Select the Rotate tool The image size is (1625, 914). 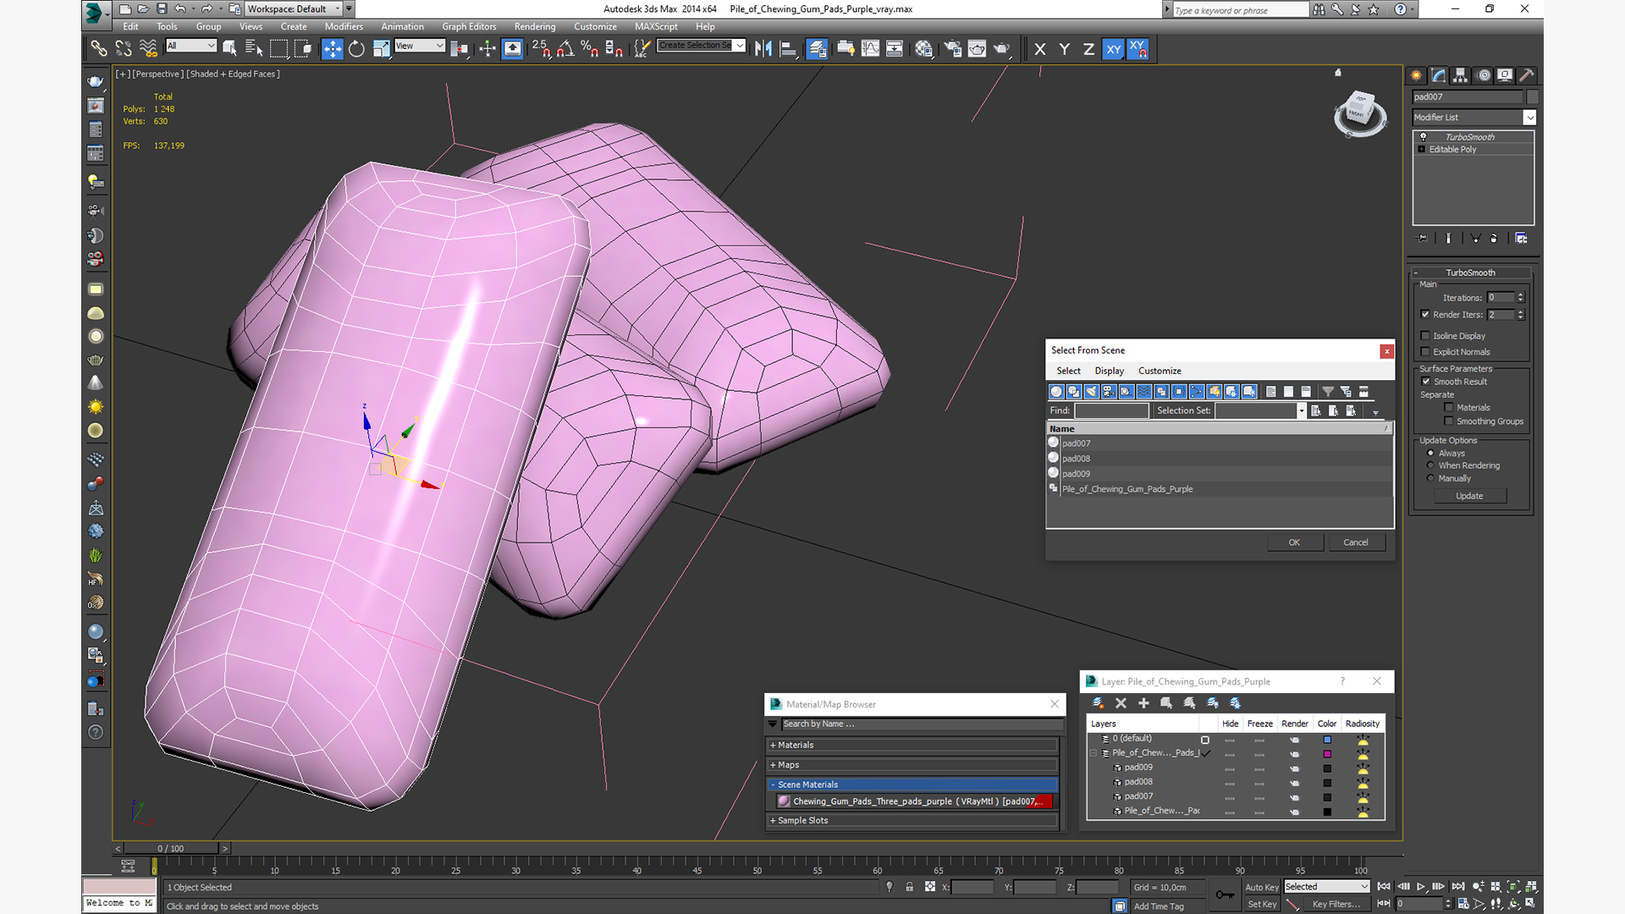pos(356,49)
